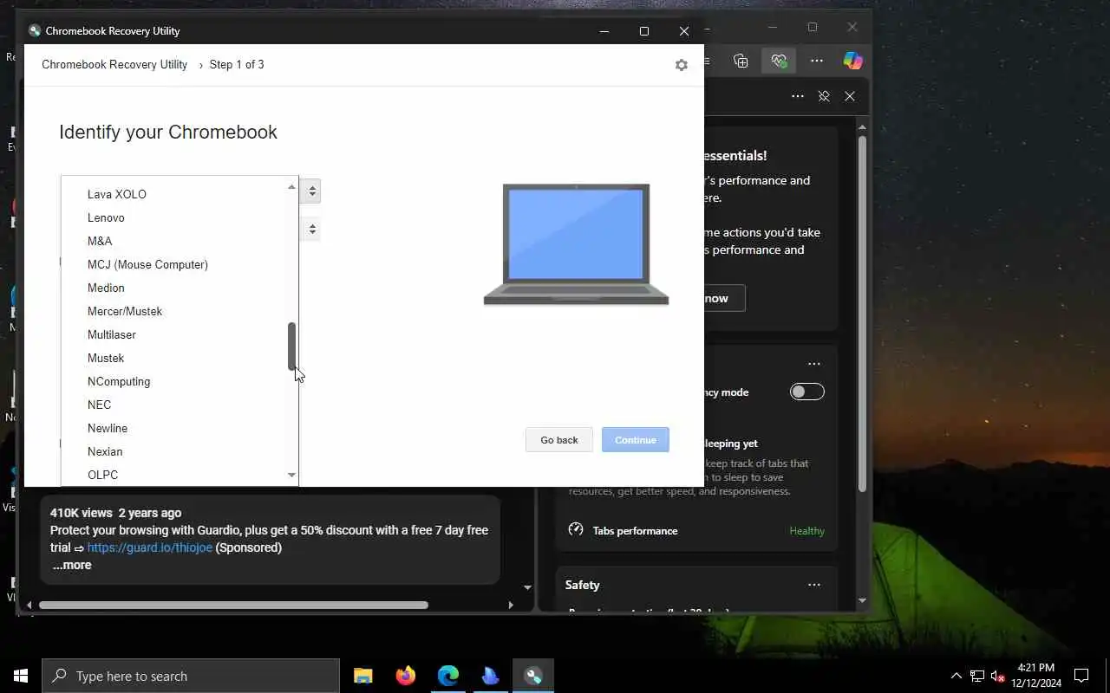This screenshot has width=1110, height=693.
Task: Click Edge horizontal scrollbar left arrow
Action: (29, 605)
